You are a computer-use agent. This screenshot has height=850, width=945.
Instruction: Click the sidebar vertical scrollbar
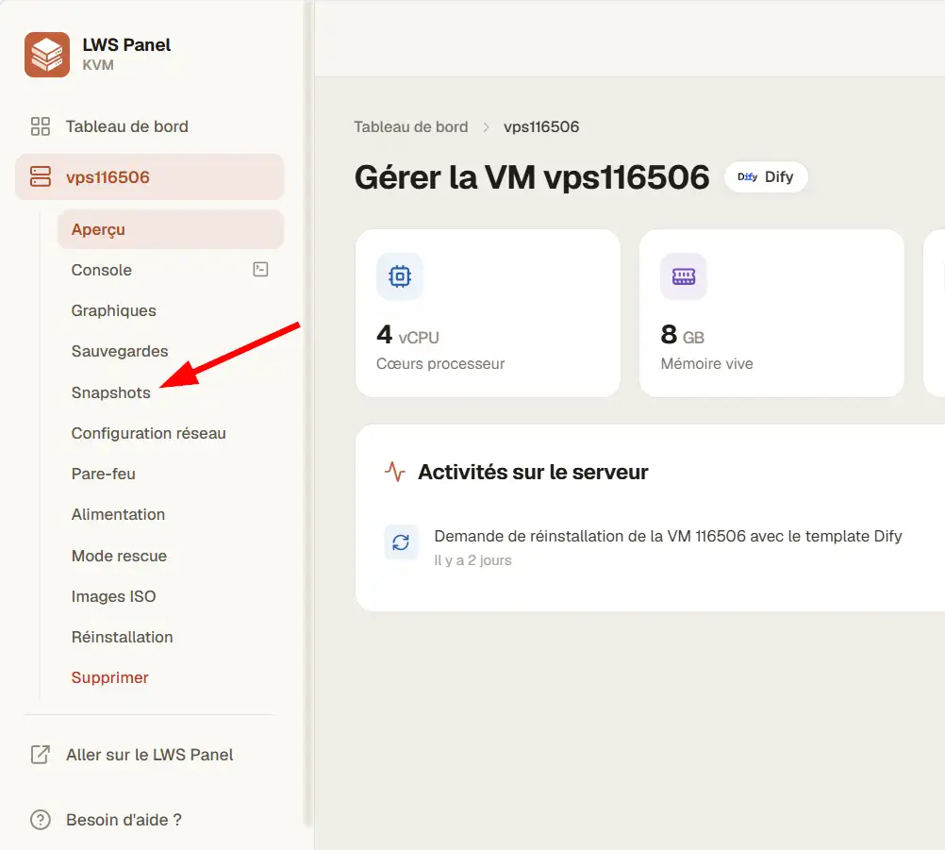tap(308, 414)
